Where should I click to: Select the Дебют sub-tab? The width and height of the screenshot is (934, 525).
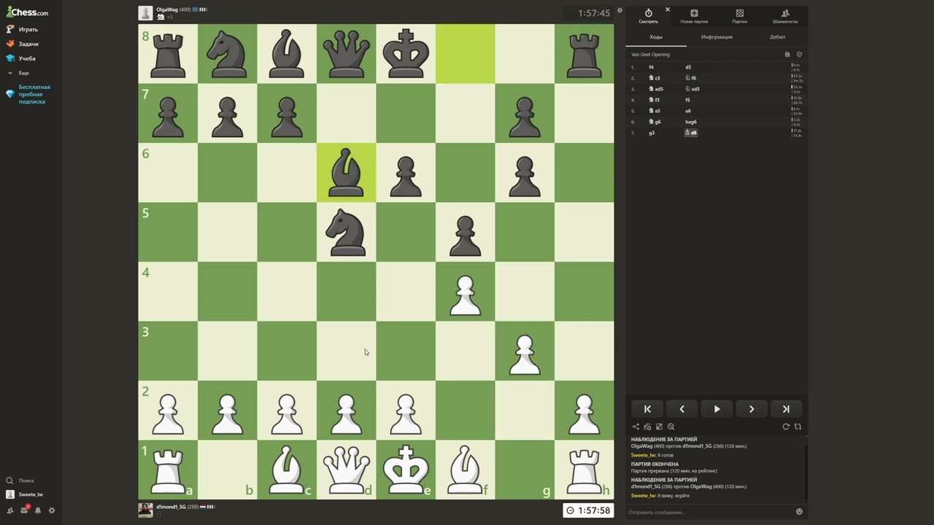click(777, 36)
